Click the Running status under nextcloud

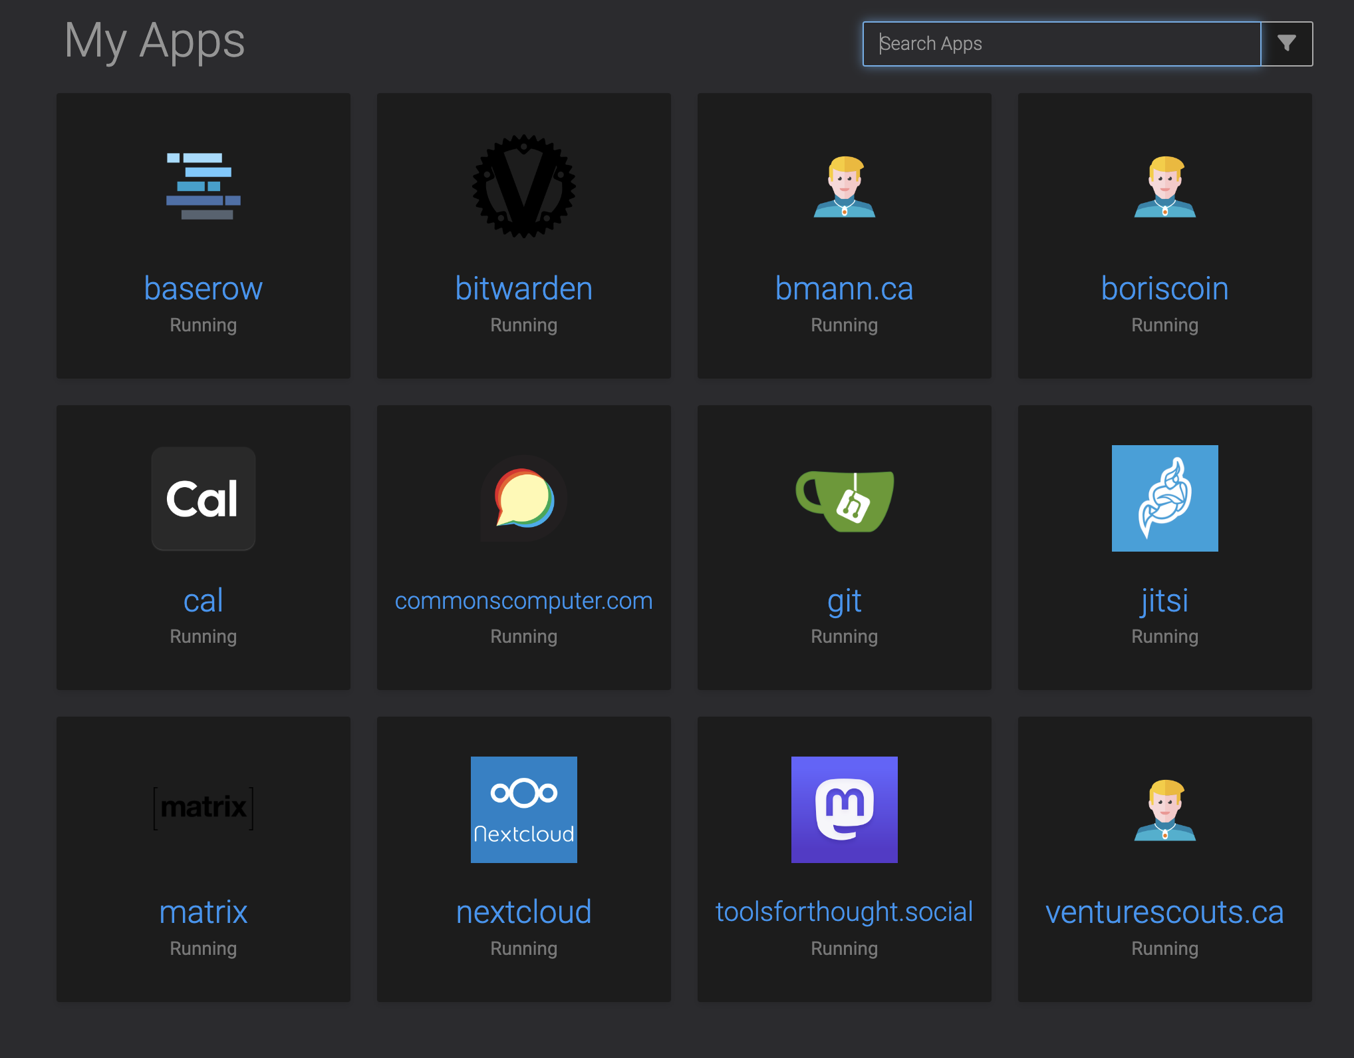click(x=524, y=948)
